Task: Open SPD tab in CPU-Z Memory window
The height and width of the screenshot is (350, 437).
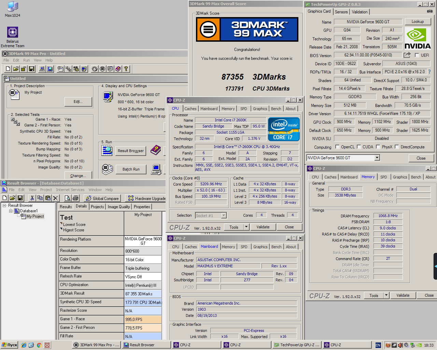Action: [x=384, y=177]
